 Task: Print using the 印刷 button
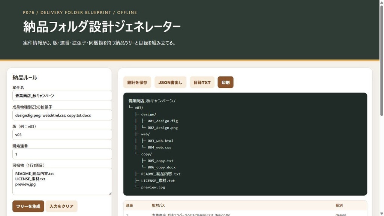[x=225, y=82]
